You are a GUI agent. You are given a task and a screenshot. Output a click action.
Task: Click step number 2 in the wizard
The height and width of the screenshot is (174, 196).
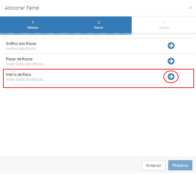(x=99, y=22)
